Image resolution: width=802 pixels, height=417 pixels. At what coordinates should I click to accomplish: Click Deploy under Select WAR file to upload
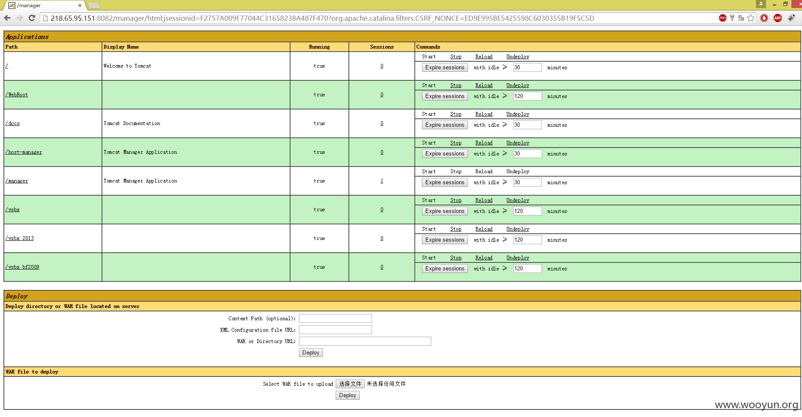348,395
